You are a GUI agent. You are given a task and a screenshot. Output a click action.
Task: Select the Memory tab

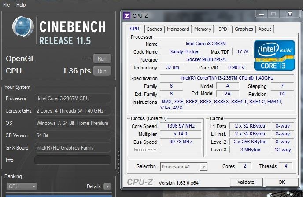(x=203, y=29)
